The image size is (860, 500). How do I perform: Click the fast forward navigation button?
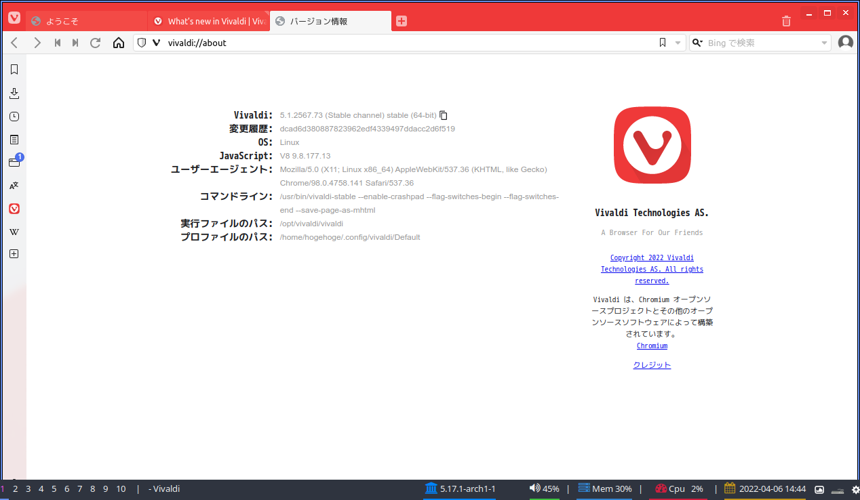pos(75,43)
